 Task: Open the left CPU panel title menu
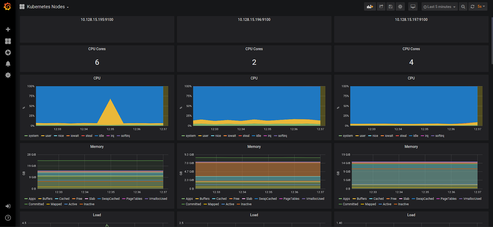coord(97,78)
